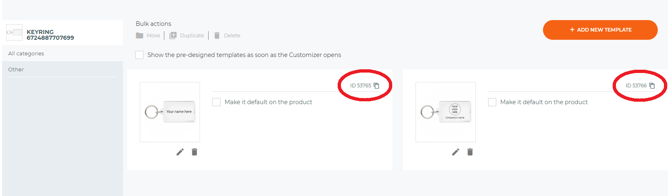668x196 pixels.
Task: Edit the 'Your name here' keyring template
Action: point(180,152)
